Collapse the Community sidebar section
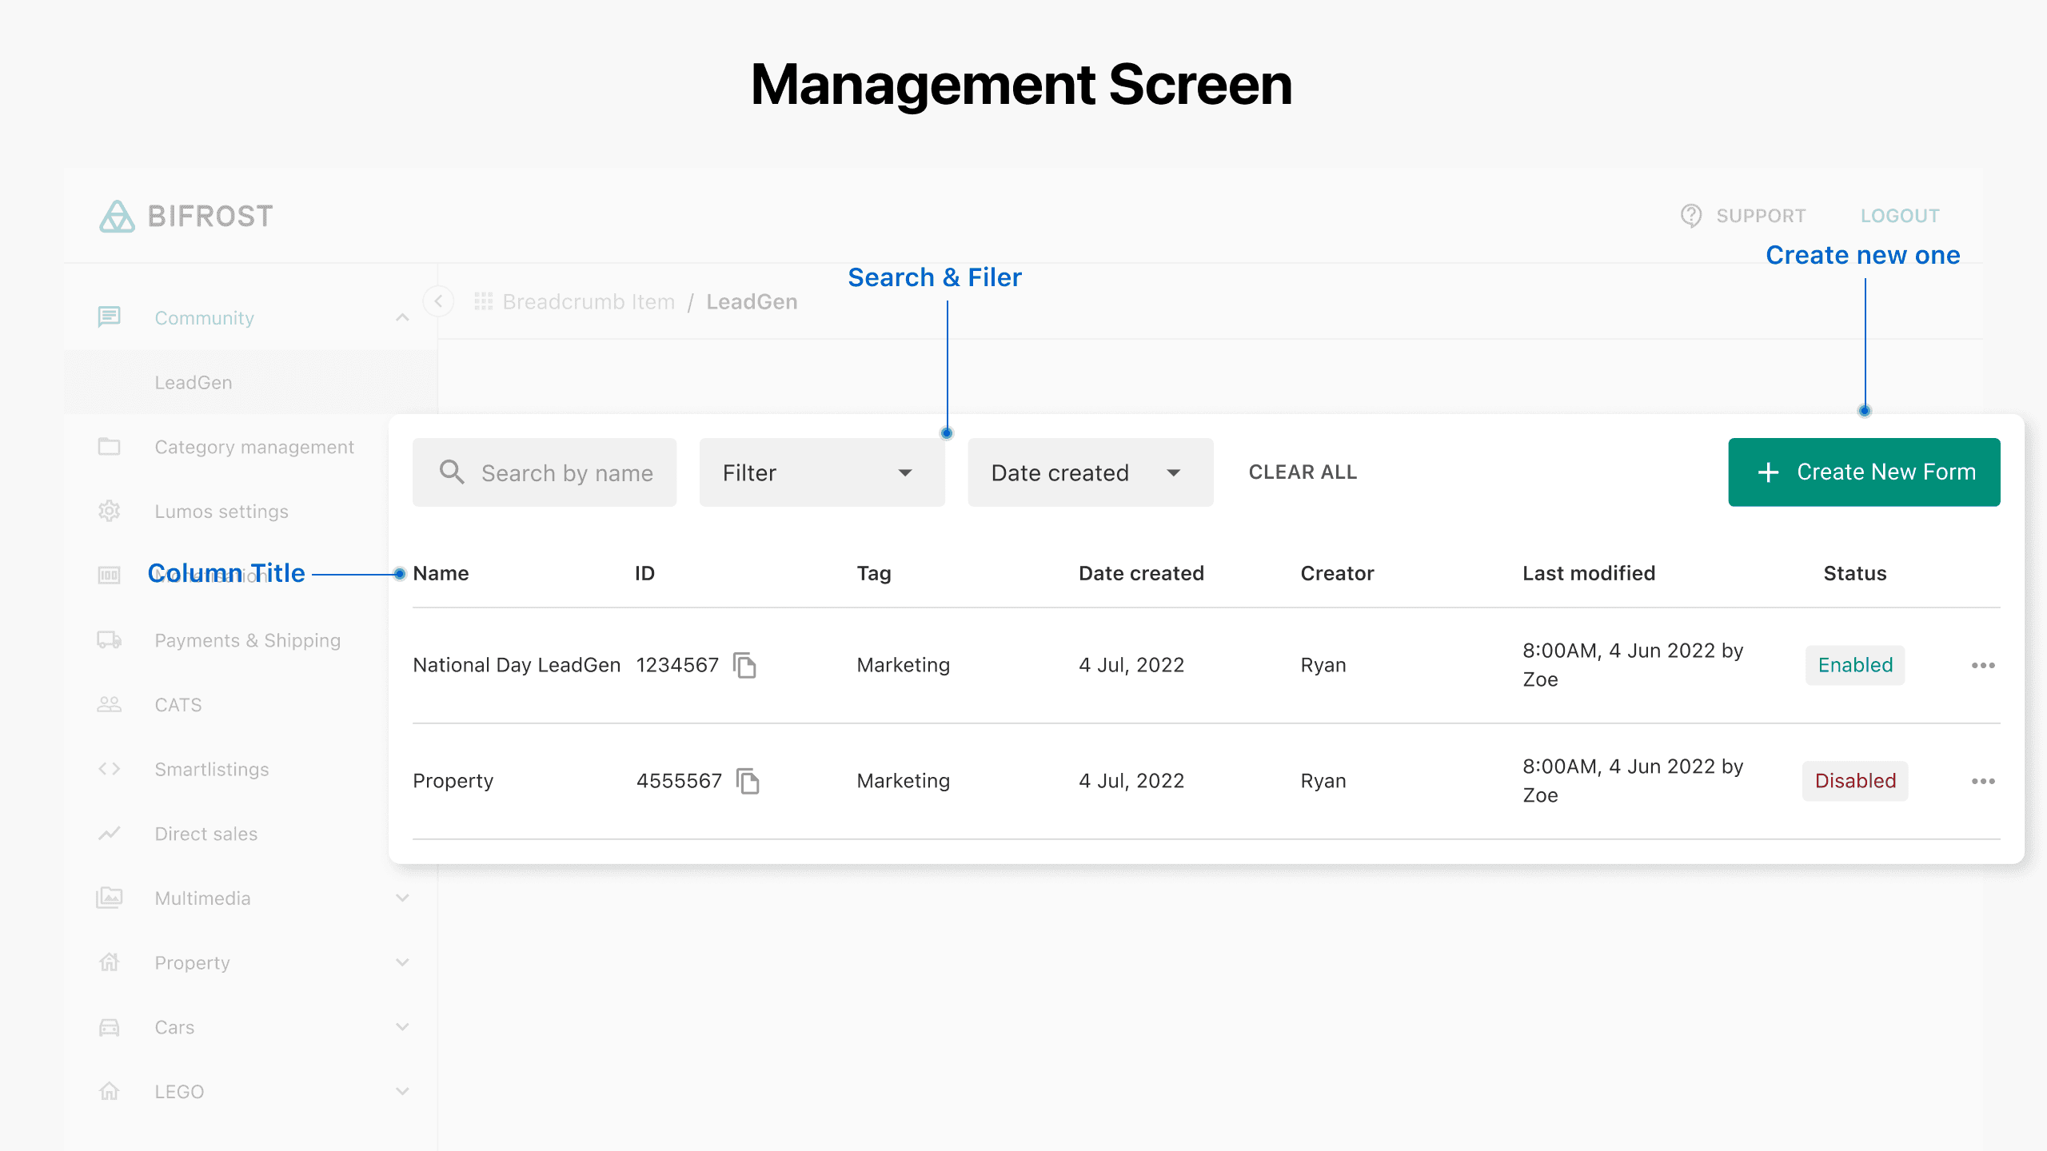Viewport: 2047px width, 1151px height. [x=402, y=318]
